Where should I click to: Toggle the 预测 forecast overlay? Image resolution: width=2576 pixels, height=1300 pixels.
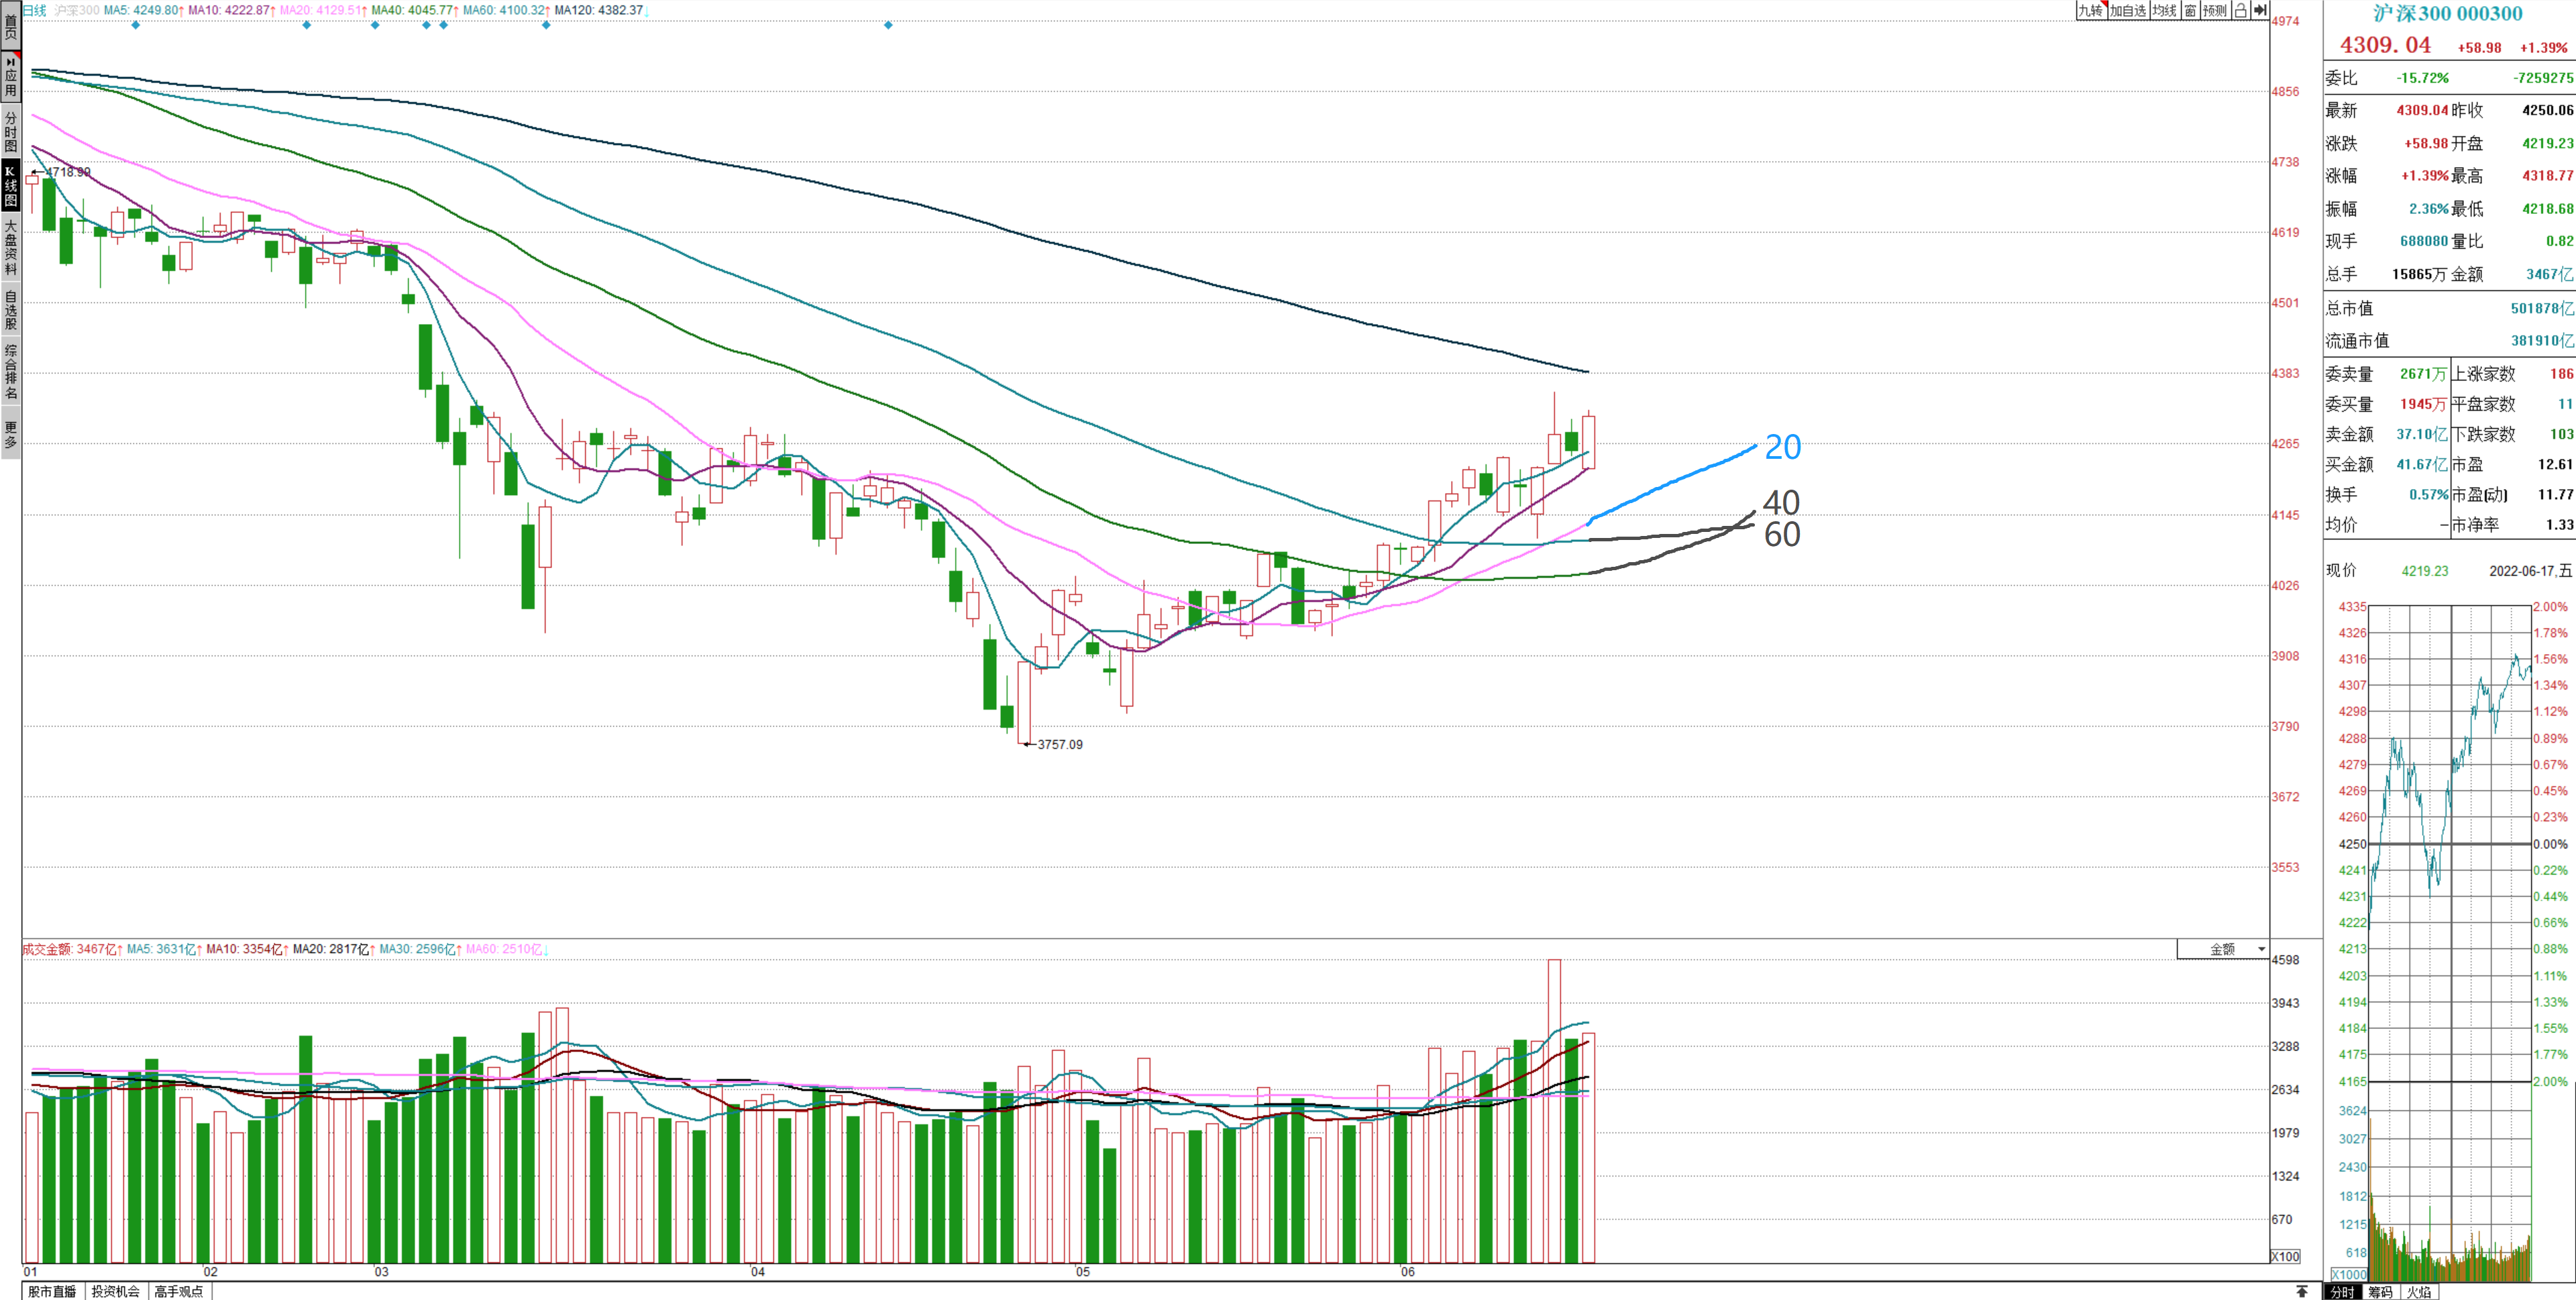point(2215,10)
